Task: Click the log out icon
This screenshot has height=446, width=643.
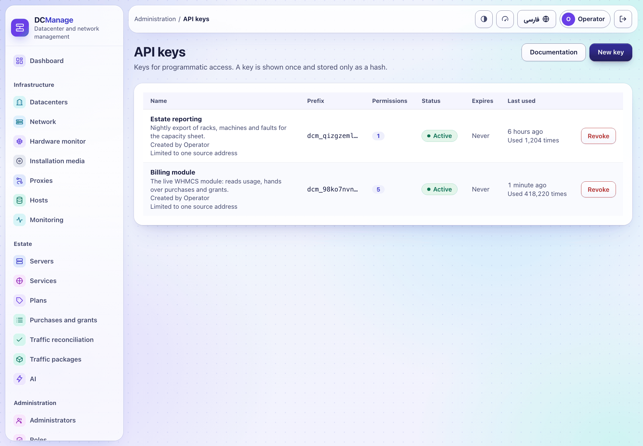Action: [x=623, y=19]
